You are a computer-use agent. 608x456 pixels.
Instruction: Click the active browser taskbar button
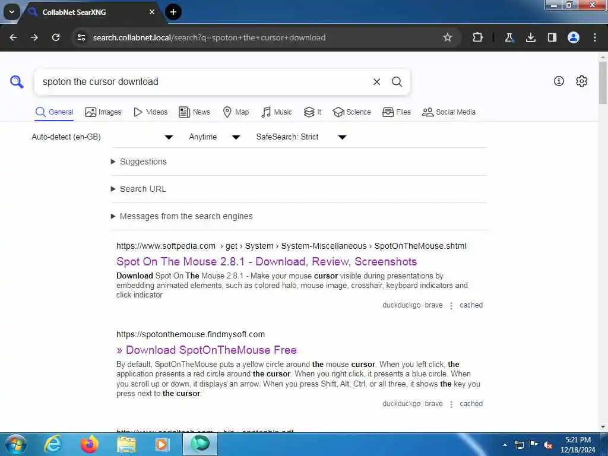200,444
